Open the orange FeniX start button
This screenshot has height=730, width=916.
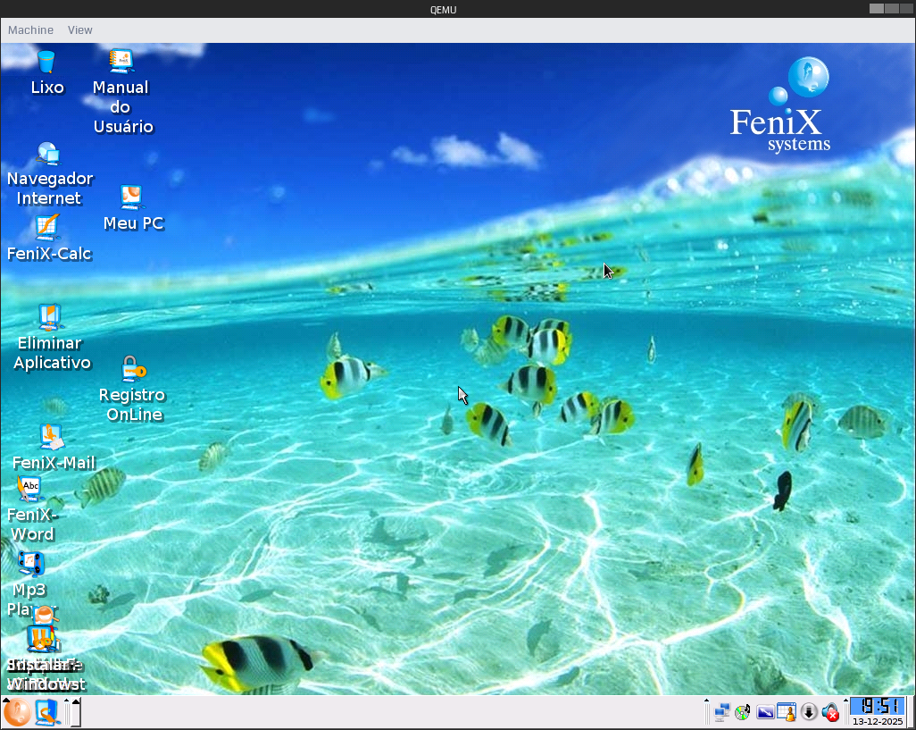click(16, 712)
